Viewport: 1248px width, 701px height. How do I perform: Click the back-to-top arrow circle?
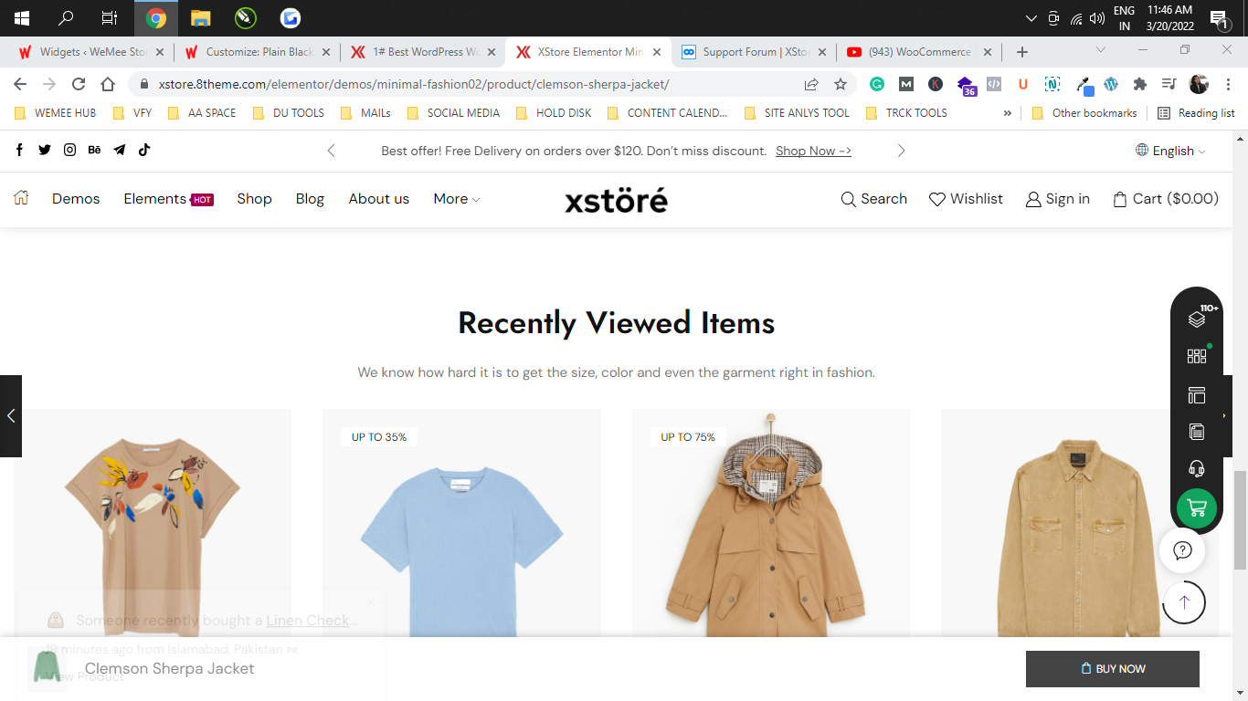click(1184, 602)
